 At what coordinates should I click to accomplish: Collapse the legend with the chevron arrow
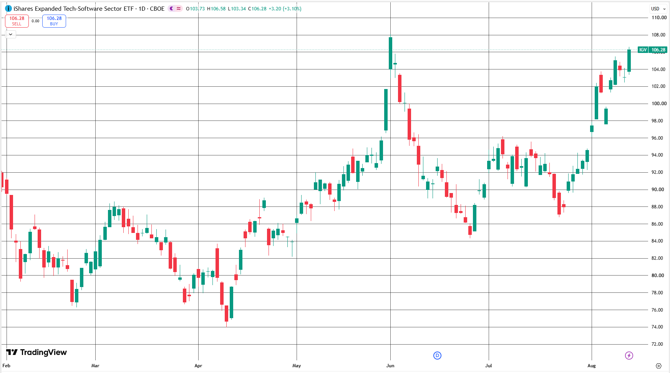coord(11,34)
